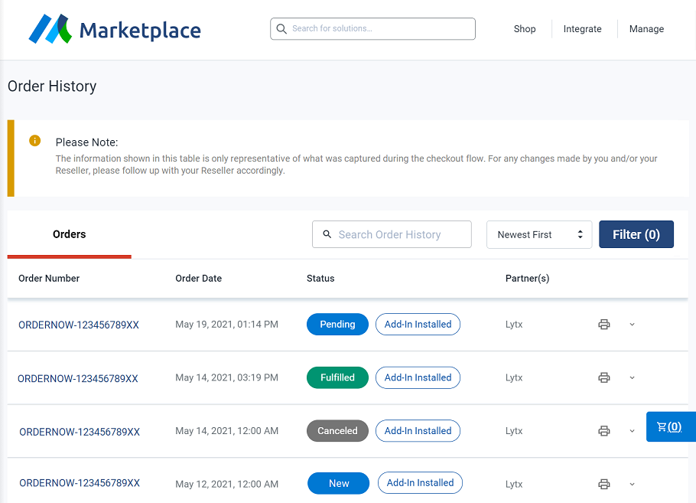
Task: Focus the Search for solutions field
Action: point(373,29)
